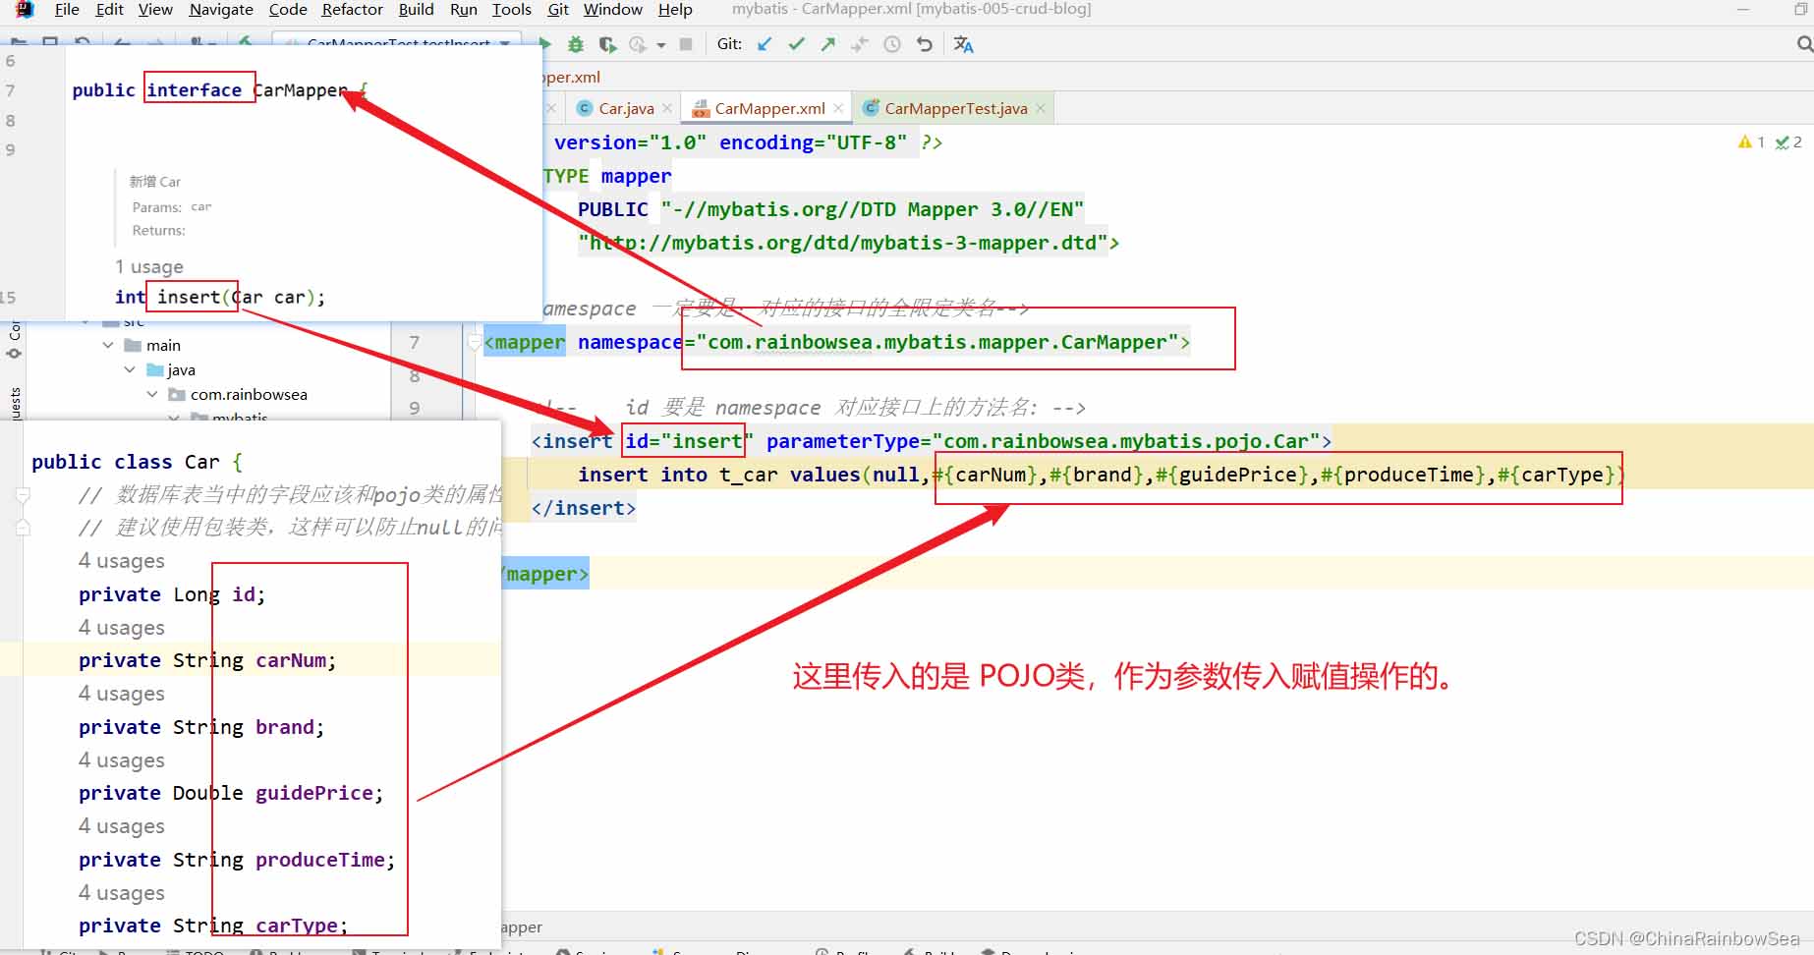Screen dimensions: 1814x955
Task: Select com.rainbowsea package
Action: tap(249, 394)
